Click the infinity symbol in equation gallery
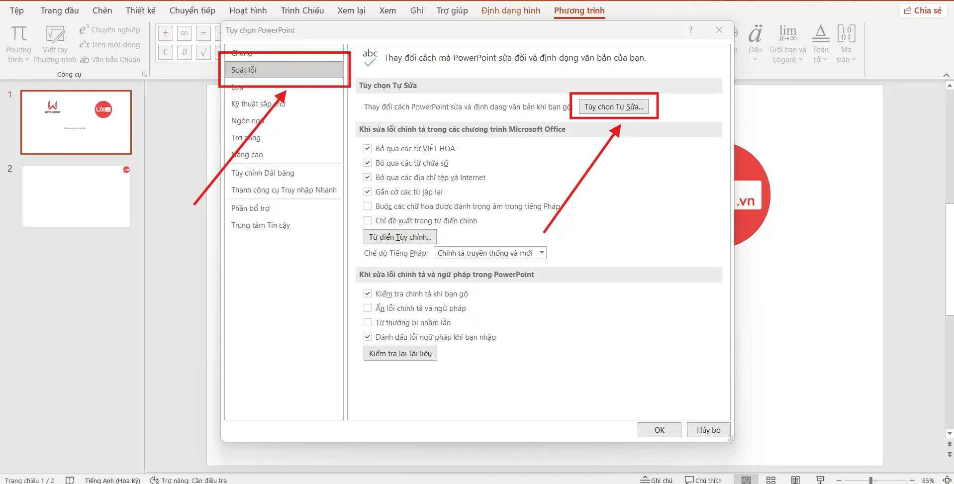 point(184,33)
